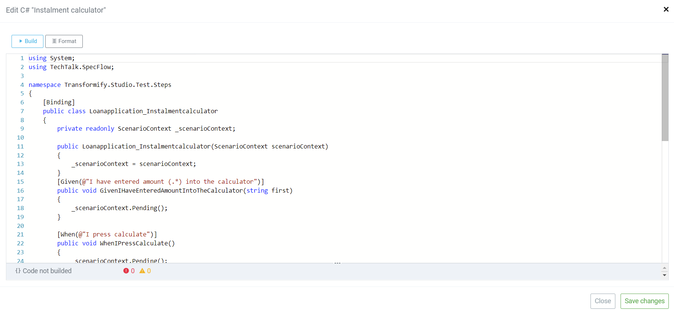
Task: Click the code editor vertical scrollbar thumb
Action: tap(665, 98)
